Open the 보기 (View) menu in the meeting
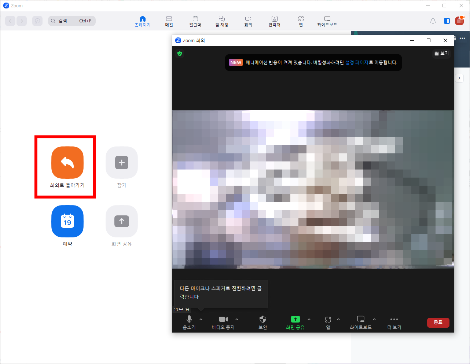This screenshot has height=364, width=470. 441,53
